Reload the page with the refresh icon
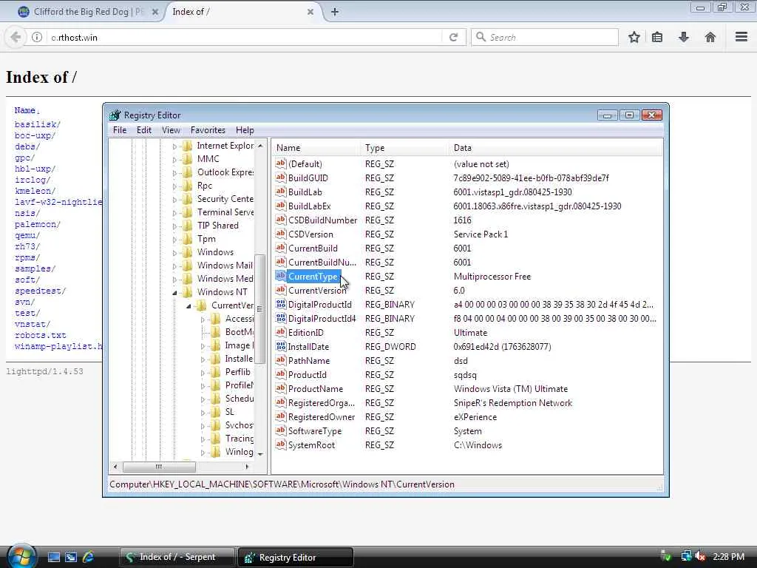Screen dimensions: 757x568 pos(453,37)
